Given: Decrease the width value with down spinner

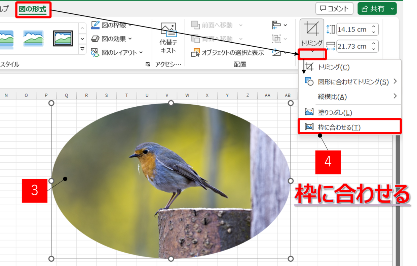Looking at the screenshot, I should [x=374, y=49].
